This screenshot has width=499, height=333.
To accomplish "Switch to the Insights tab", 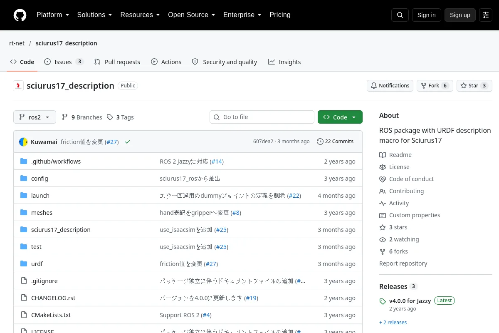I will [x=284, y=62].
